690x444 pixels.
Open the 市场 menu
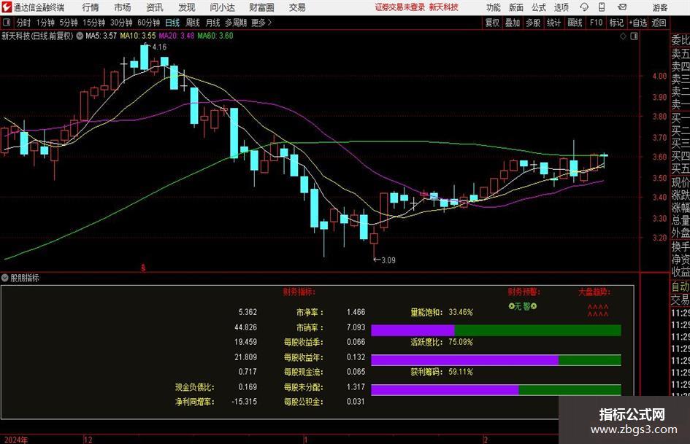pos(123,7)
